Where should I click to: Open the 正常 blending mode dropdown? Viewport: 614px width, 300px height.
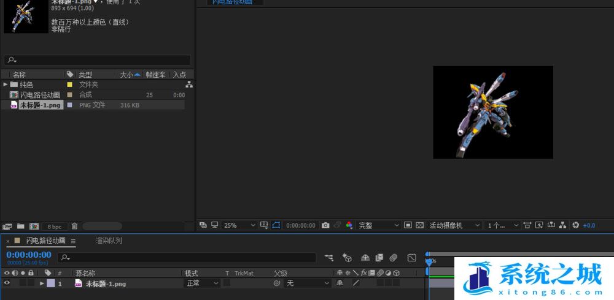[201, 283]
